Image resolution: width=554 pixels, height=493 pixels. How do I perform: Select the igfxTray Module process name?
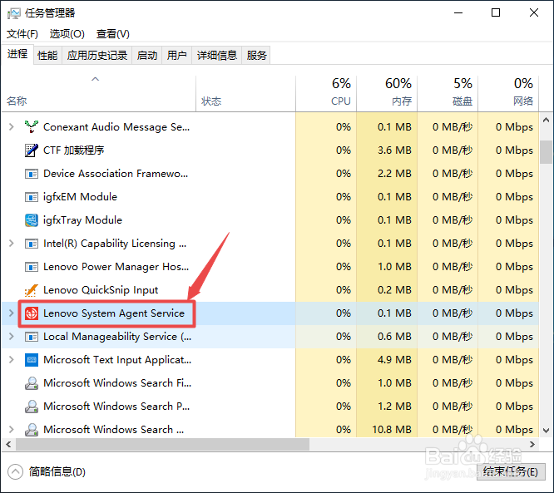coord(82,220)
